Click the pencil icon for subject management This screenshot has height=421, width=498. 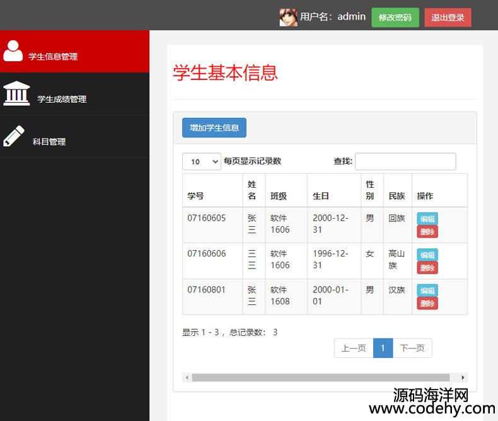click(x=14, y=136)
